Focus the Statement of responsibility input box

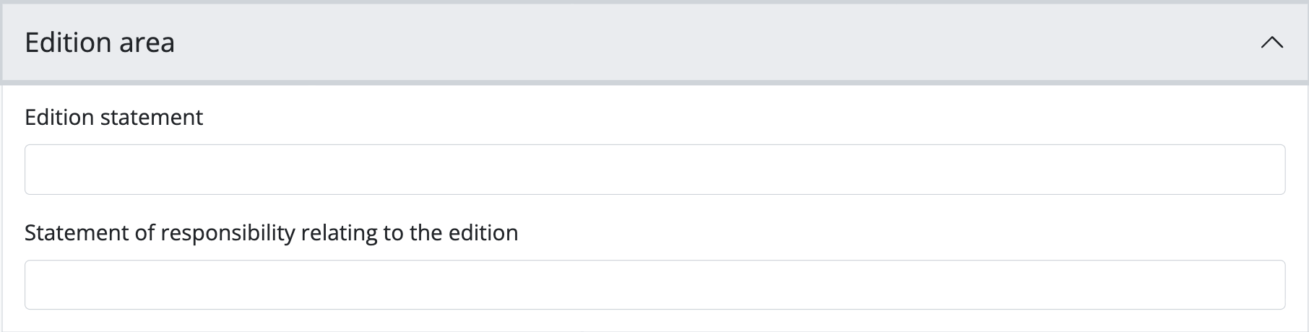click(654, 285)
